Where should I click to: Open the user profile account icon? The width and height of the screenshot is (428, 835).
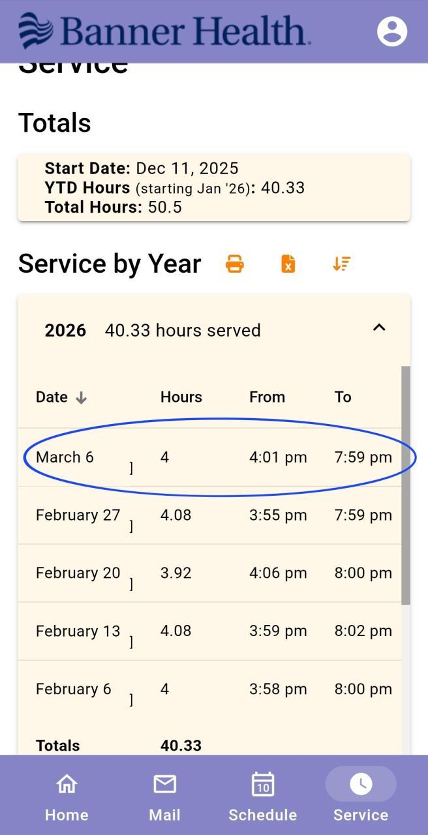click(392, 31)
